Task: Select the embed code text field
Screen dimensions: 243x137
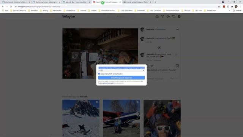Action: 121,68
